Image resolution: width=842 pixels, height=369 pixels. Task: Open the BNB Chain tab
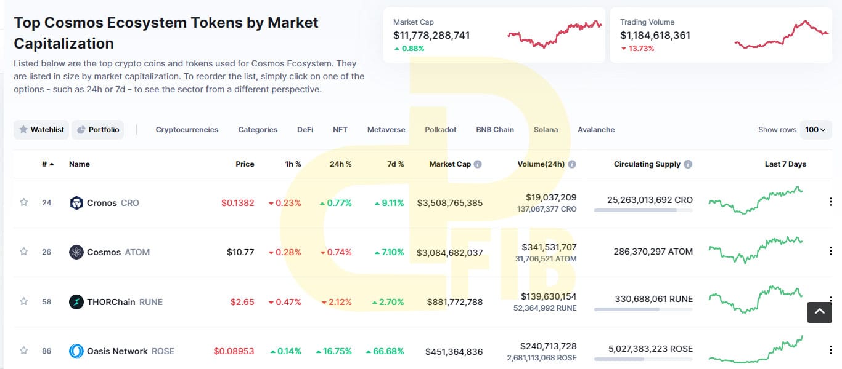pyautogui.click(x=495, y=130)
